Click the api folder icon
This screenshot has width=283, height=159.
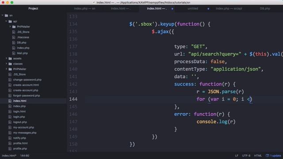point(10,22)
